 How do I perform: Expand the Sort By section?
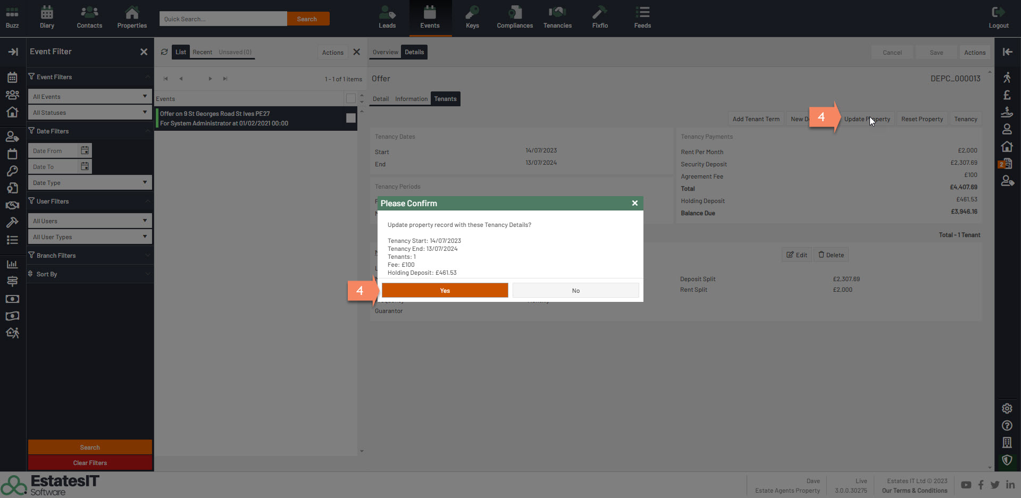click(89, 274)
